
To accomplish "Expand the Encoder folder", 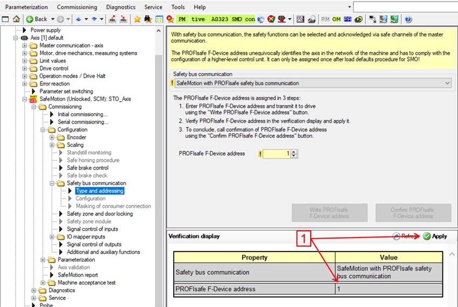I will click(x=52, y=137).
